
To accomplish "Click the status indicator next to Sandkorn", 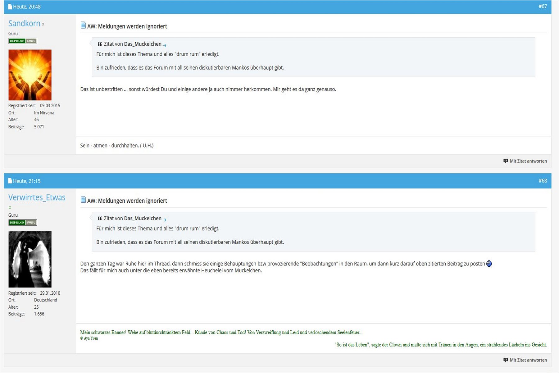I will [x=43, y=24].
